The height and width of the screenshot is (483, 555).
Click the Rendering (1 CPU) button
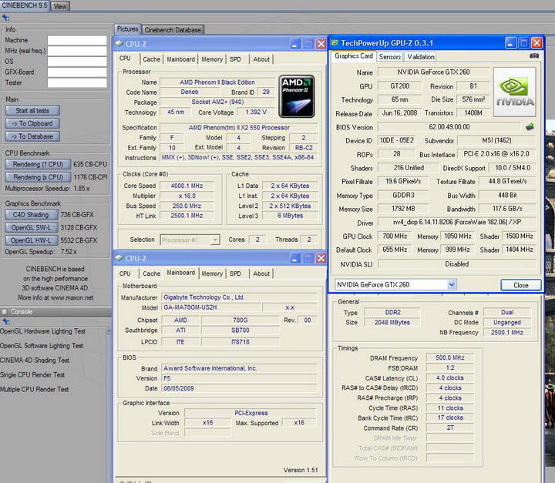[x=38, y=164]
